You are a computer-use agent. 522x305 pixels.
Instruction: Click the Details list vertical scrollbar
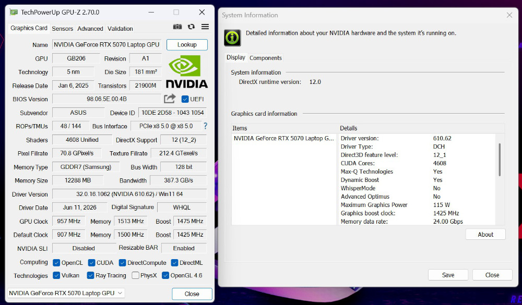point(500,160)
